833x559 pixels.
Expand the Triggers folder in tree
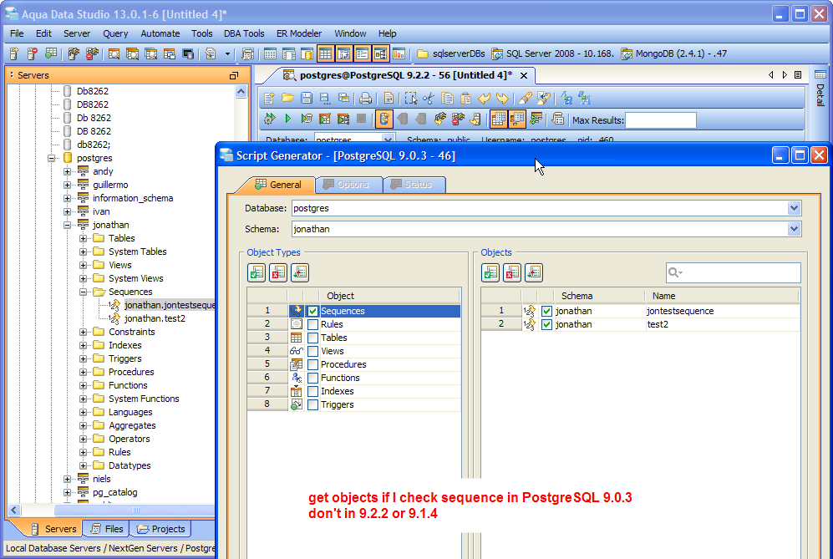point(84,358)
